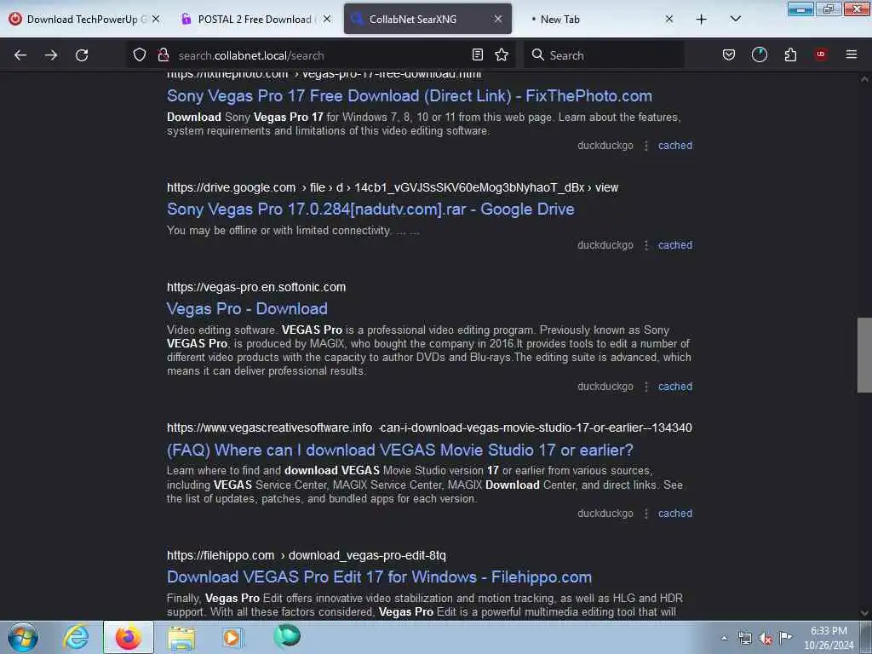Open the green round app icon on taskbar
Screen dimensions: 872x654
pos(287,636)
